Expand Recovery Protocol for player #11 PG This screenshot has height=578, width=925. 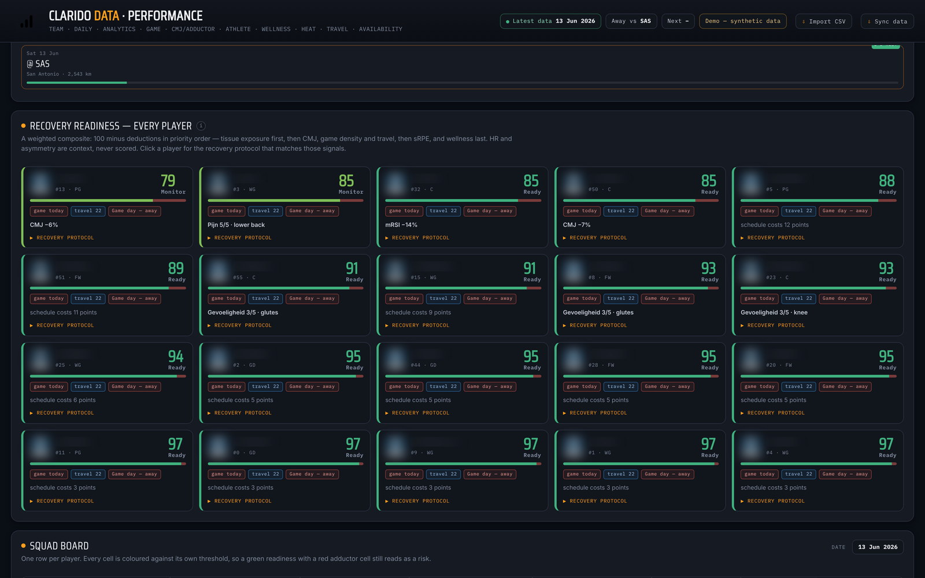[62, 501]
